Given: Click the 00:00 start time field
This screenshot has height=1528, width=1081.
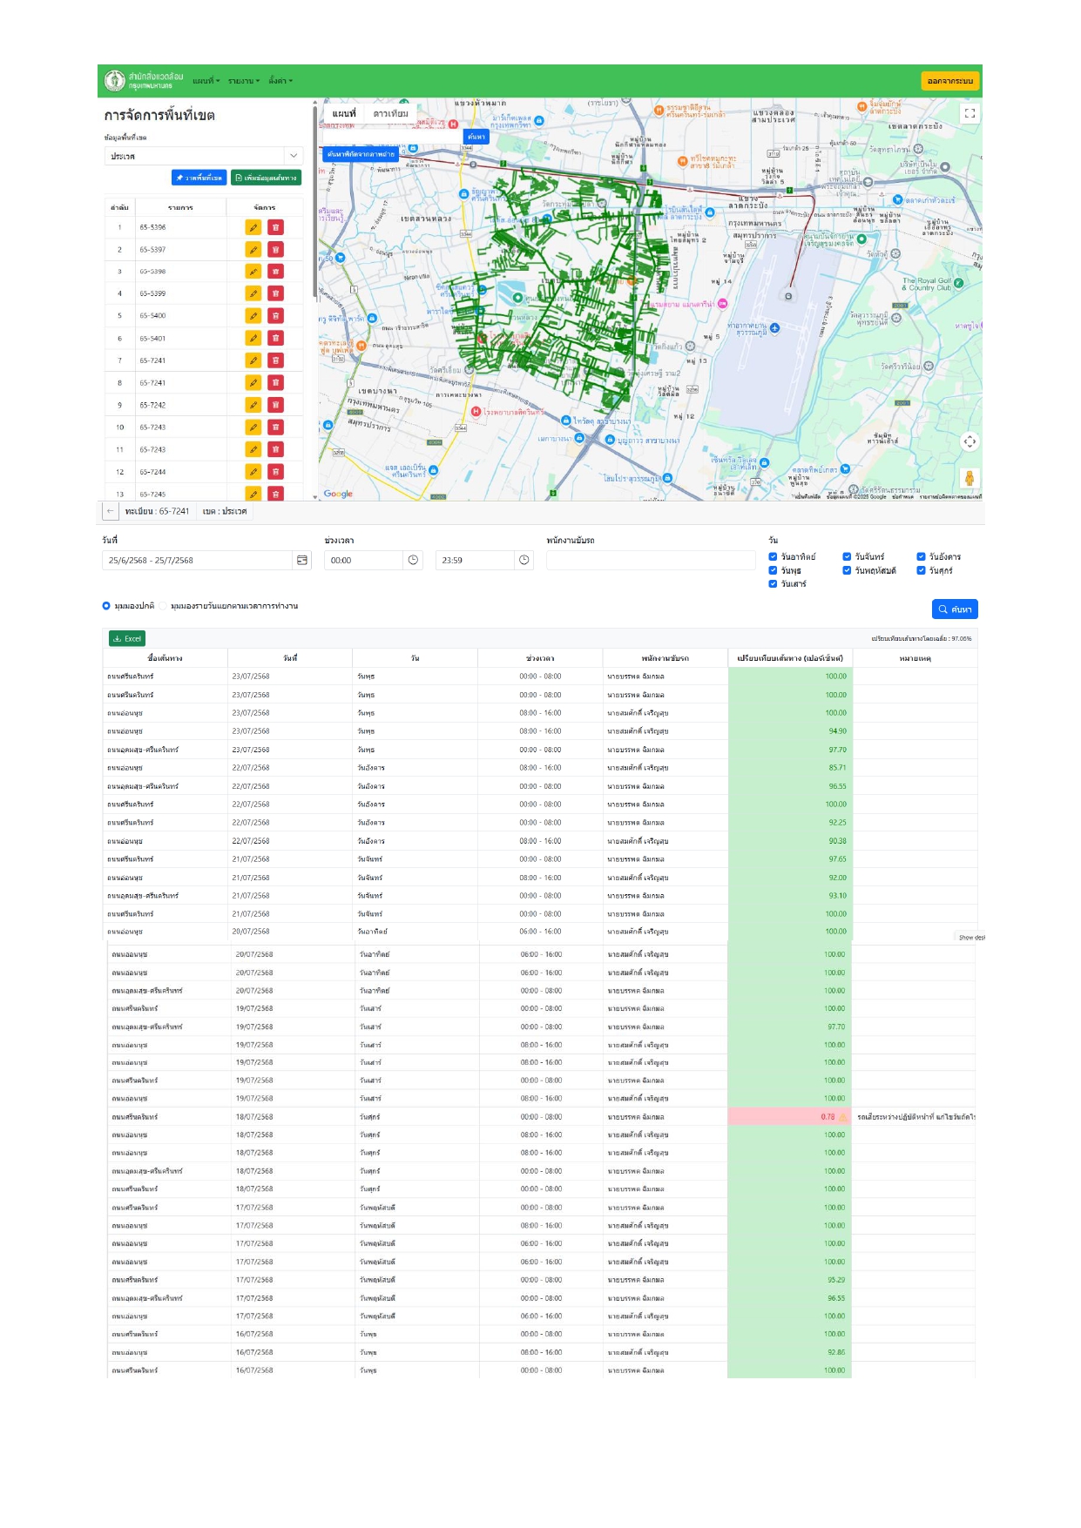Looking at the screenshot, I should click(363, 560).
